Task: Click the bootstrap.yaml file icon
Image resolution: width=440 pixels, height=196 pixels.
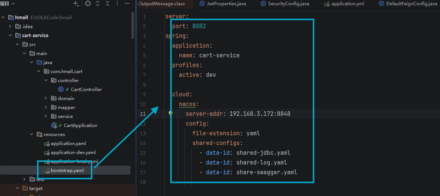Action: [47, 170]
